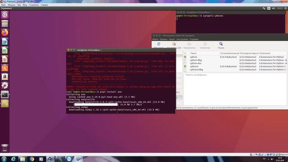The image size is (288, 162).
Task: Open the VirtualBox Файл menu
Action: [3, 5]
